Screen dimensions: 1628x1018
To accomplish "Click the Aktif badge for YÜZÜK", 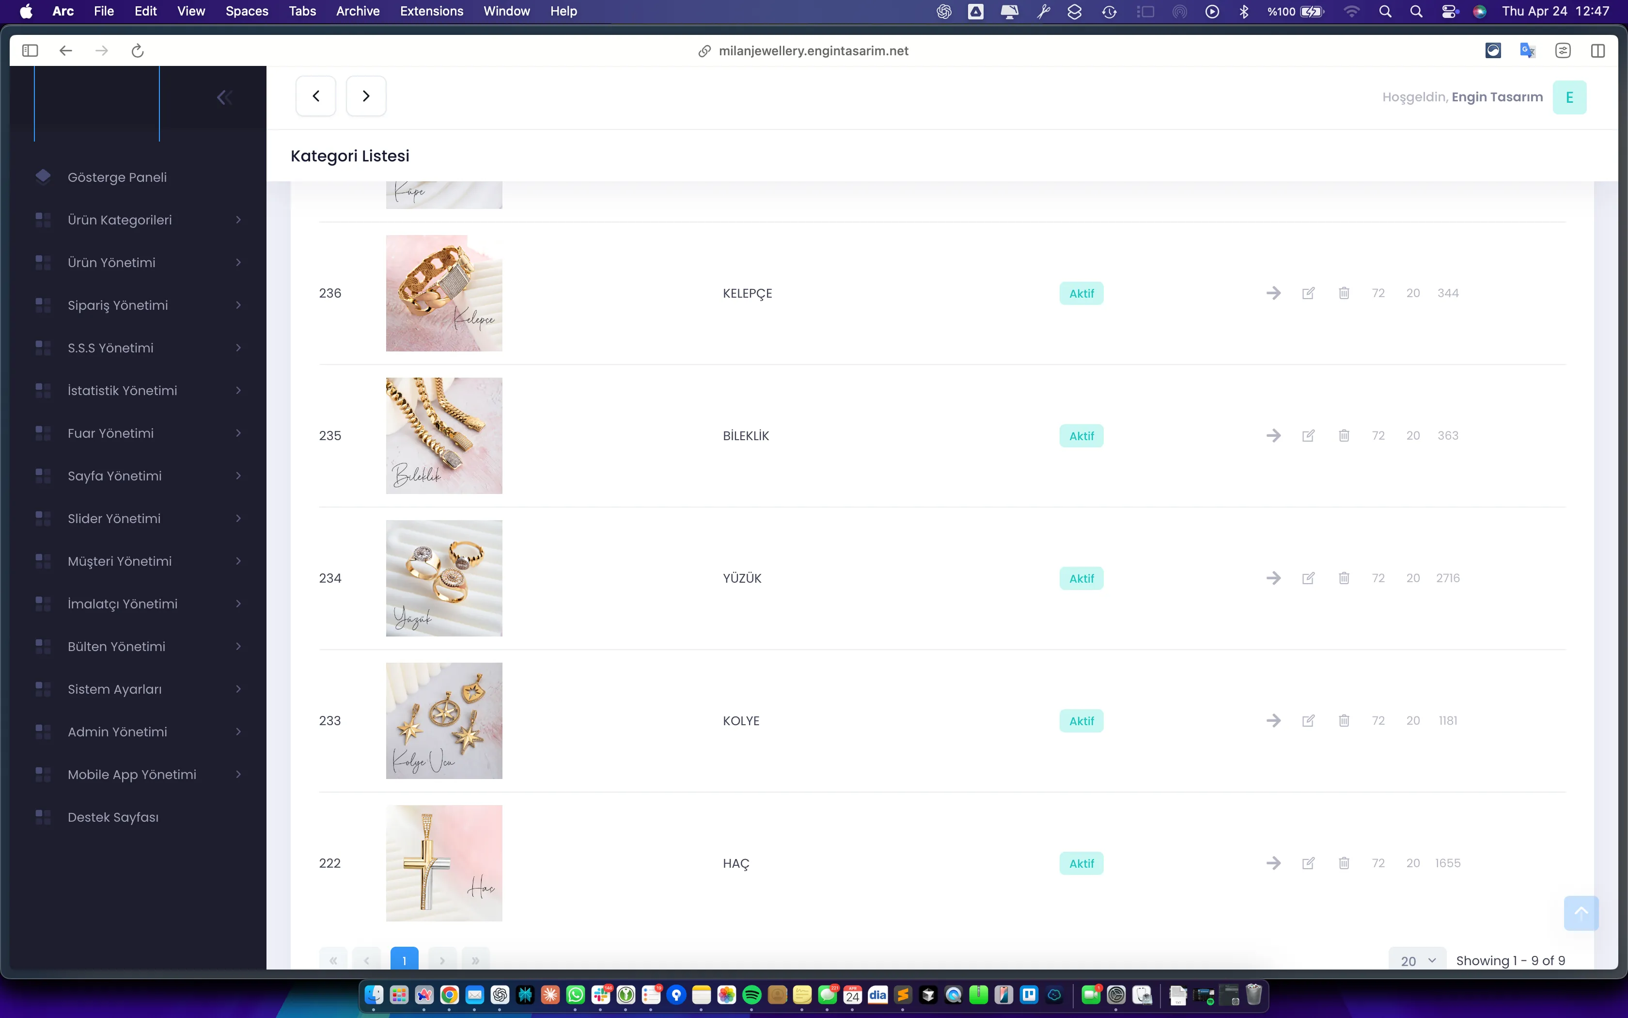I will coord(1081,578).
